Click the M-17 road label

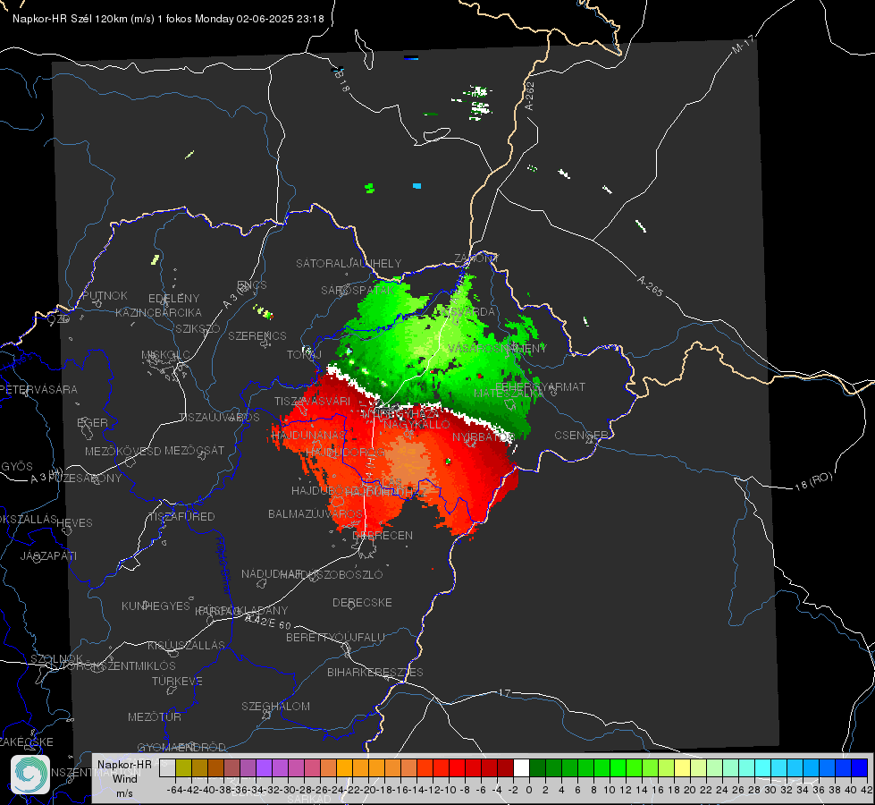click(x=743, y=44)
